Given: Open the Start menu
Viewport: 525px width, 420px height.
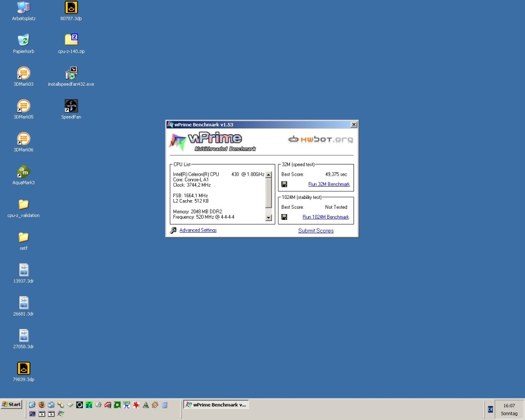Looking at the screenshot, I should 12,405.
